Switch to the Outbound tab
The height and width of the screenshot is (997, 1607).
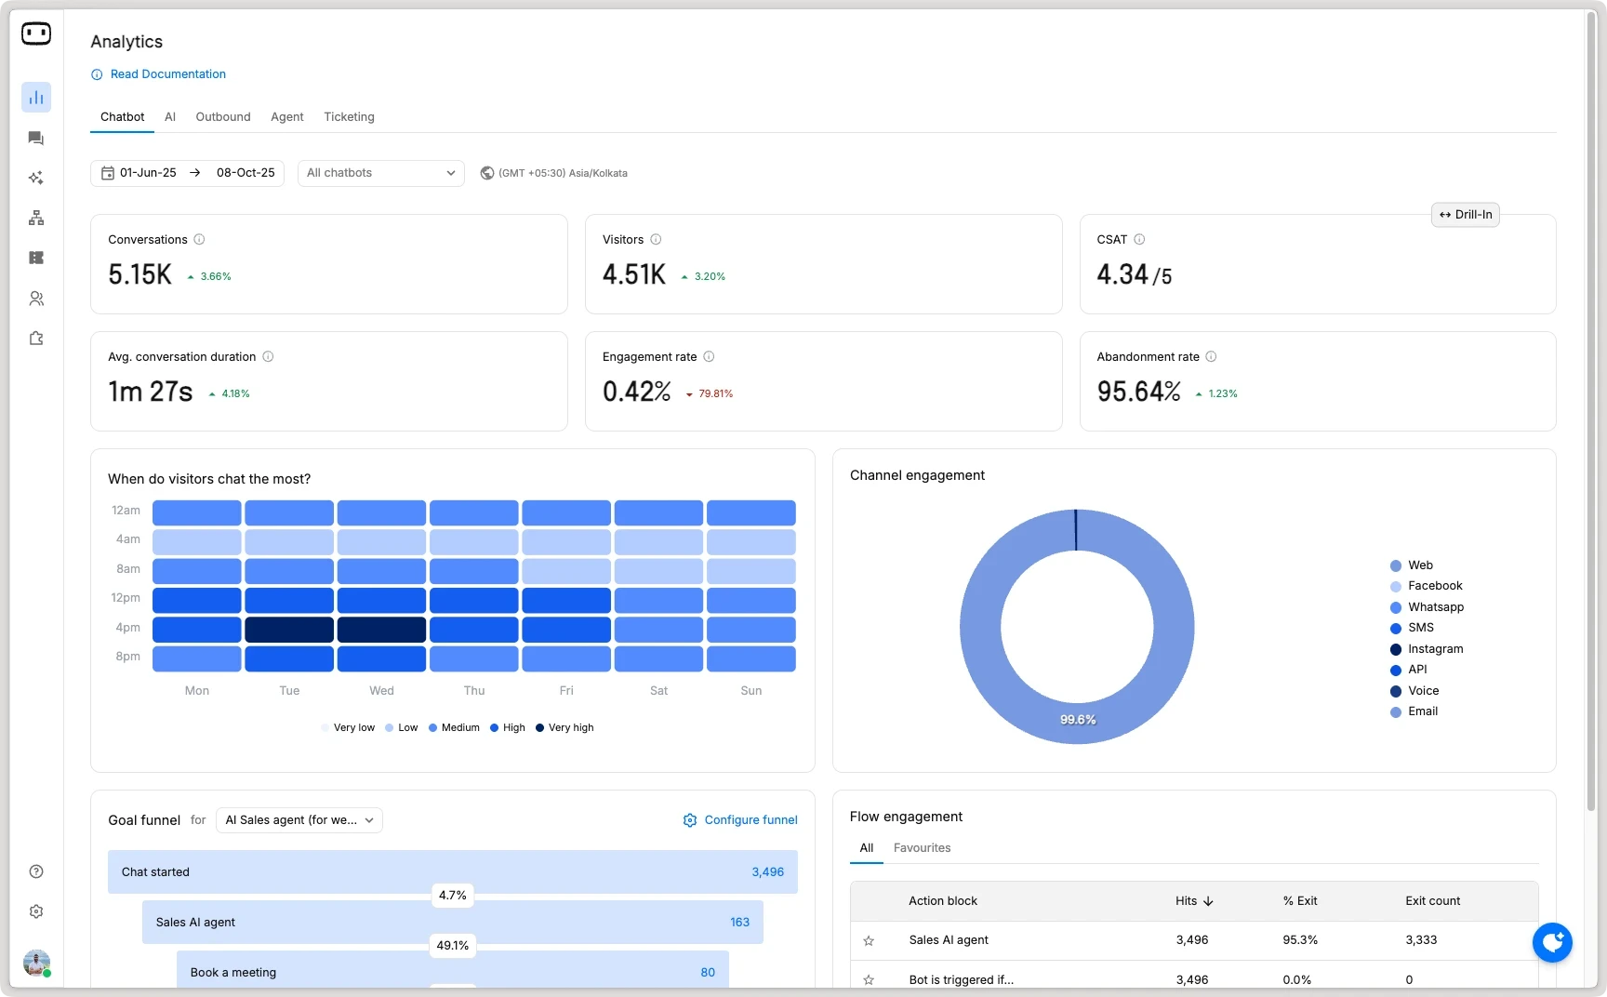coord(222,117)
